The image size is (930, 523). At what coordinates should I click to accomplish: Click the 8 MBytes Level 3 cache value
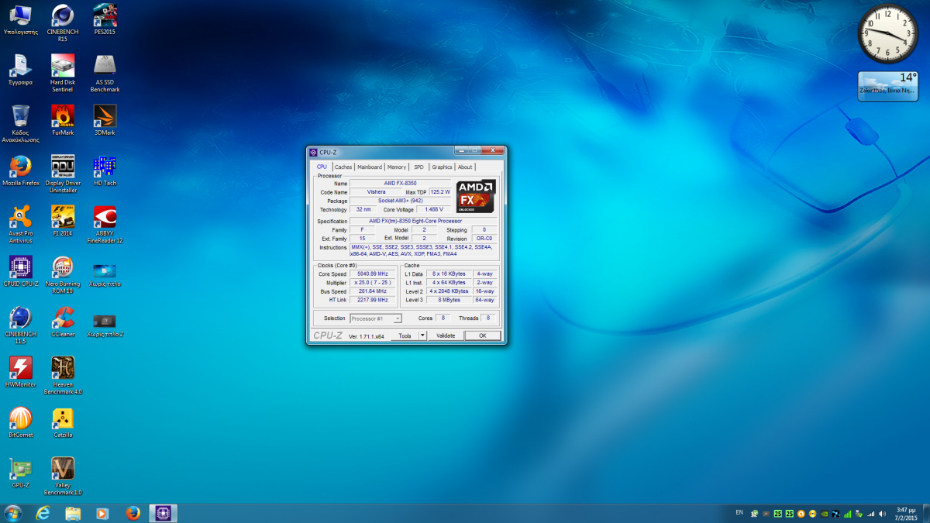[x=449, y=300]
